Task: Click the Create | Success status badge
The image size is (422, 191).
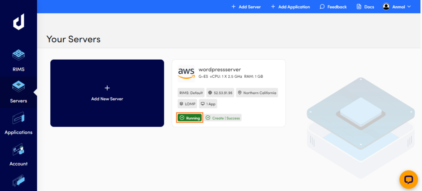Action: coord(223,118)
